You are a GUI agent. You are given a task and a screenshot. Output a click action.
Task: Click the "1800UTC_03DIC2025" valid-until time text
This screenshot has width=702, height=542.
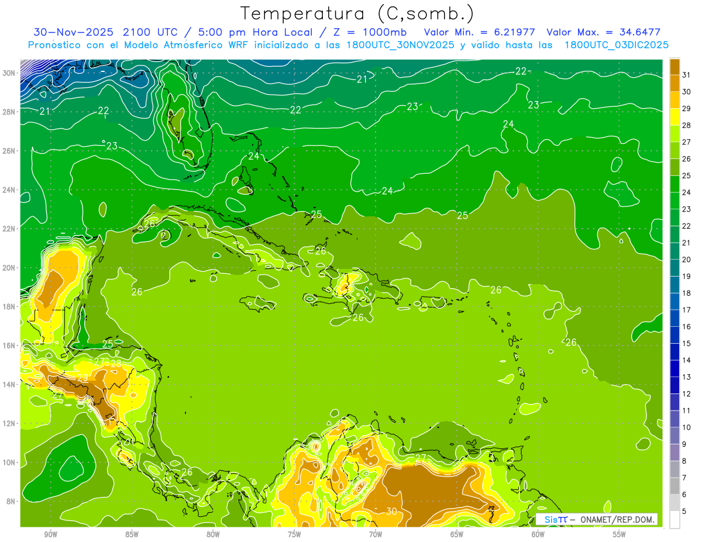tap(617, 45)
